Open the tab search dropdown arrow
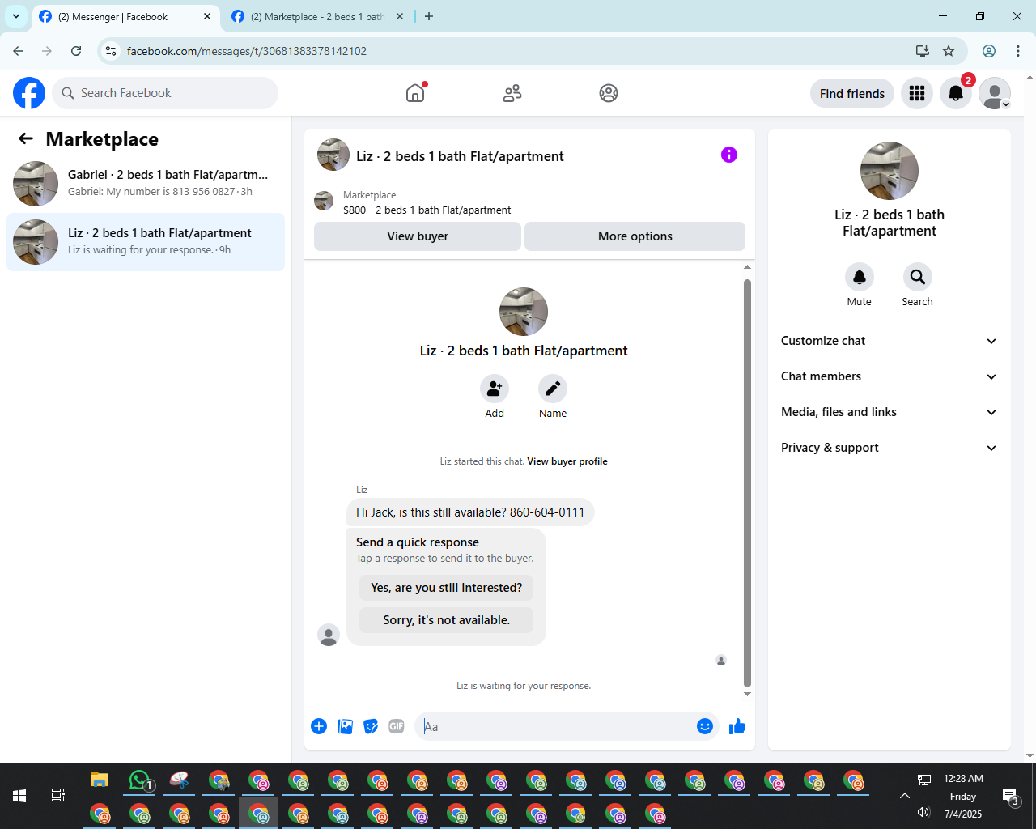The image size is (1036, 829). 16,16
